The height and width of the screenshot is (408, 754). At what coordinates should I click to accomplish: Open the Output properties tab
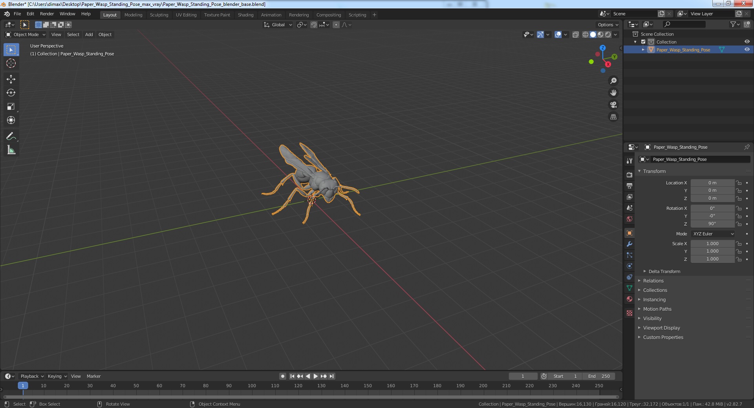pyautogui.click(x=630, y=186)
